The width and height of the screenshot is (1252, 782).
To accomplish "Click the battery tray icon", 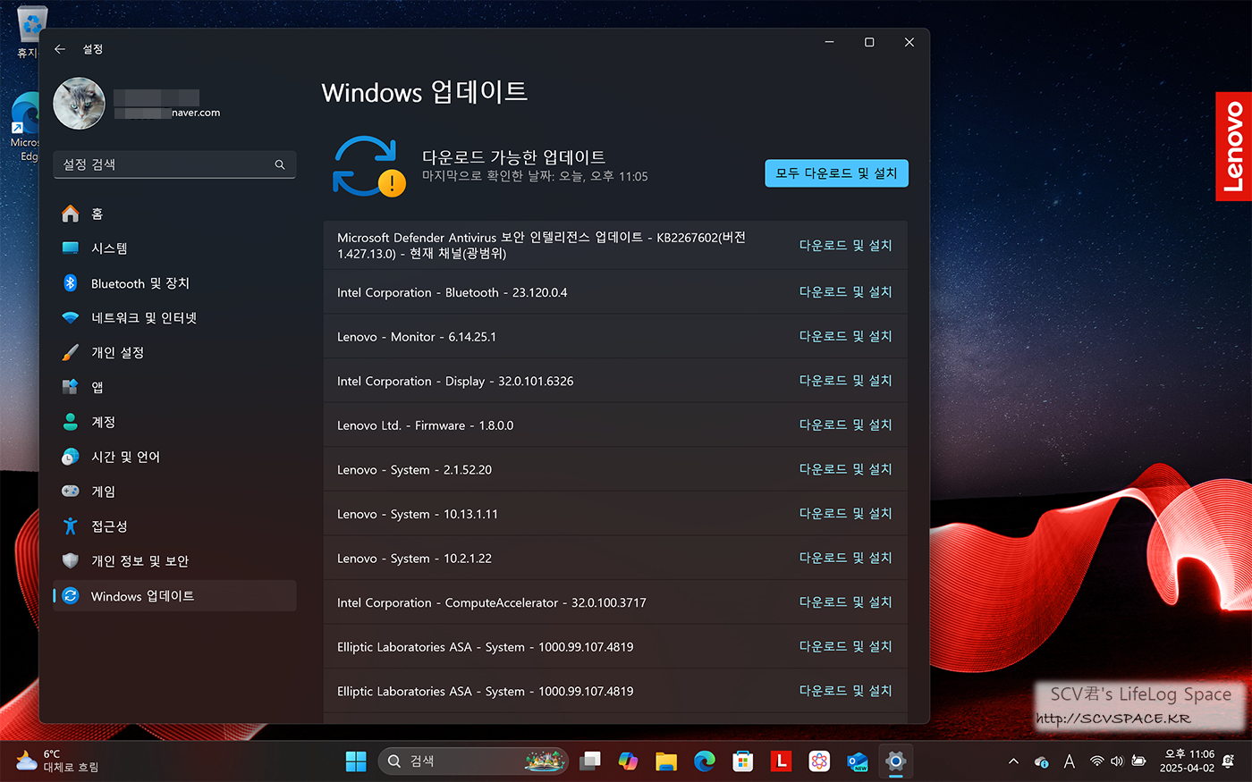I will pyautogui.click(x=1138, y=761).
